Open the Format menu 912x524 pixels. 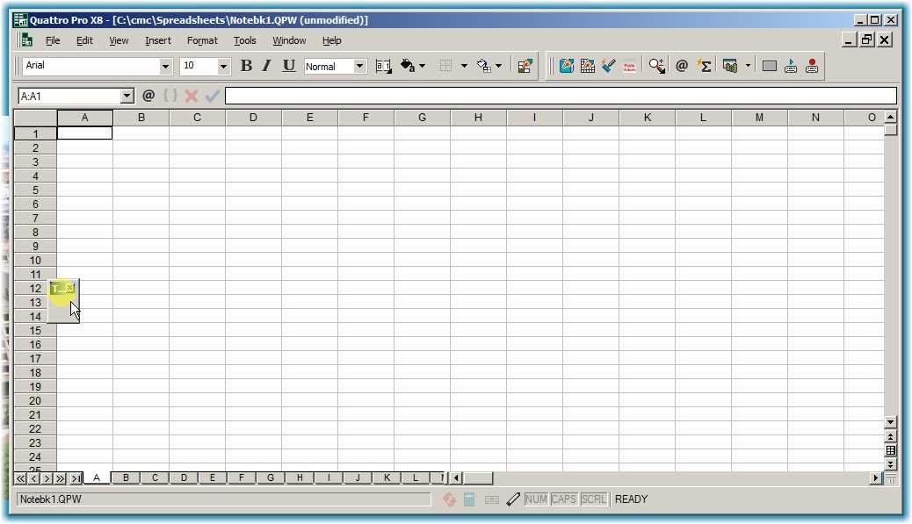point(202,40)
